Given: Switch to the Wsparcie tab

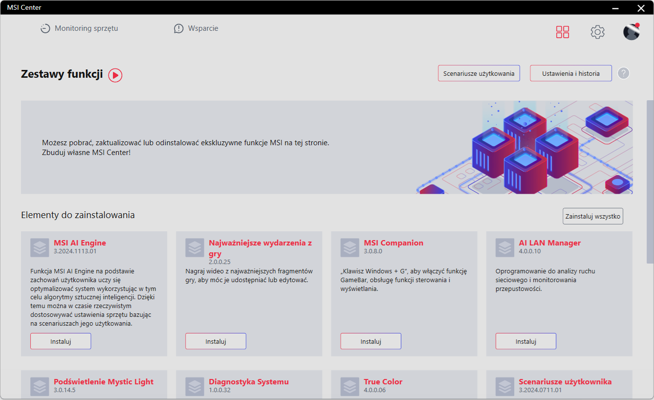Looking at the screenshot, I should point(196,28).
